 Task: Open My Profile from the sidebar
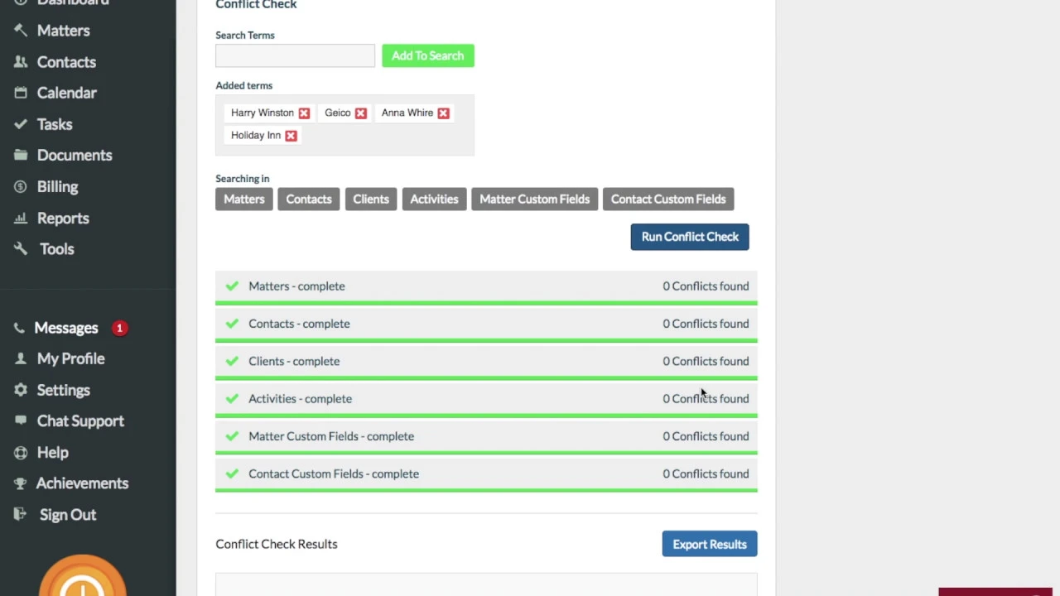click(71, 358)
